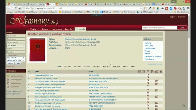Image resolution: width=196 pixels, height=110 pixels.
Task: Click in the Text Name search field
Action: 16,36
